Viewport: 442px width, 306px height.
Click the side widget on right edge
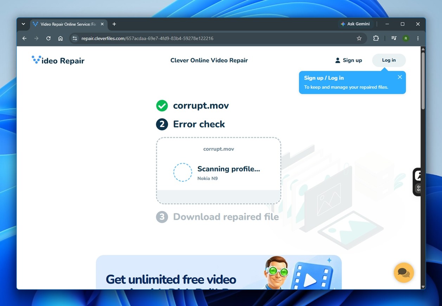[x=417, y=182]
